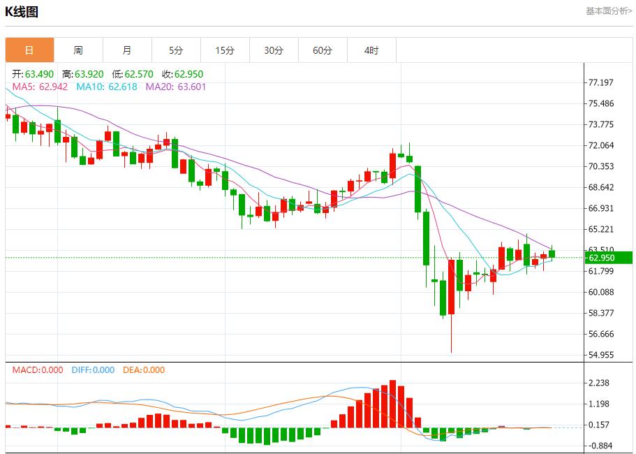The width and height of the screenshot is (636, 454).
Task: Switch to the 5分 interval tab
Action: coord(176,50)
